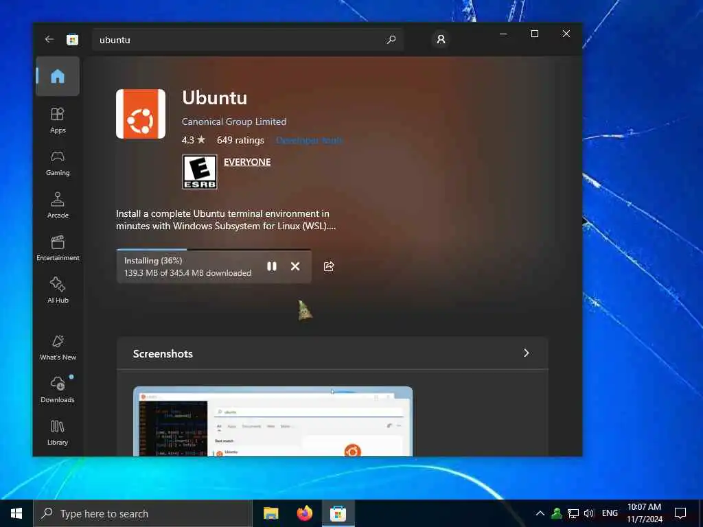This screenshot has width=703, height=527.
Task: Open What's New in sidebar
Action: coord(58,347)
